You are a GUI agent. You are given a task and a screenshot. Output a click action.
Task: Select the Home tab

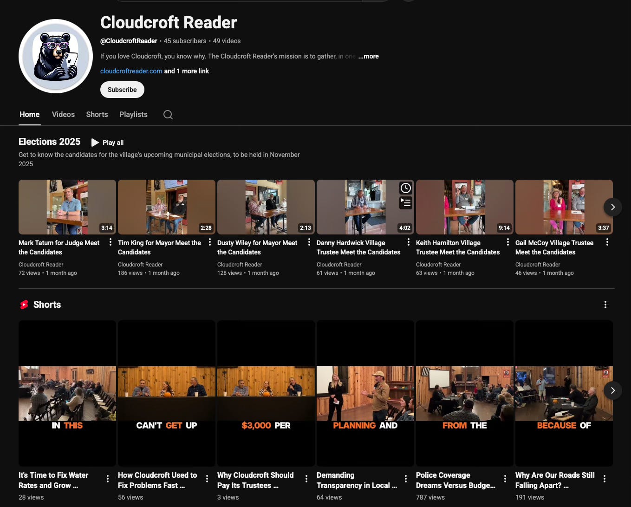pos(30,115)
